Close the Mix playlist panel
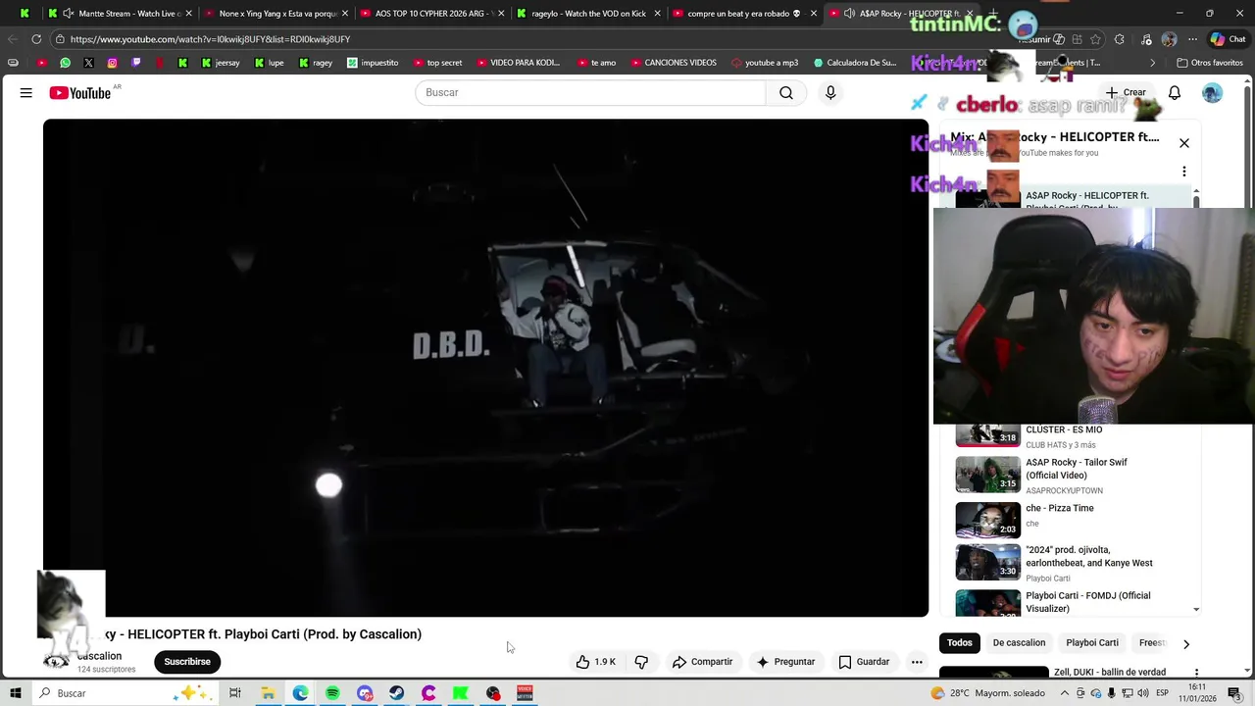 [1184, 143]
